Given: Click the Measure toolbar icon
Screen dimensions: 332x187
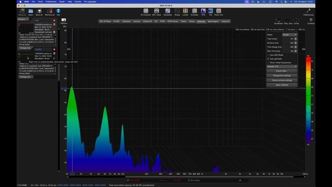Looking at the screenshot, I should 22,12.
